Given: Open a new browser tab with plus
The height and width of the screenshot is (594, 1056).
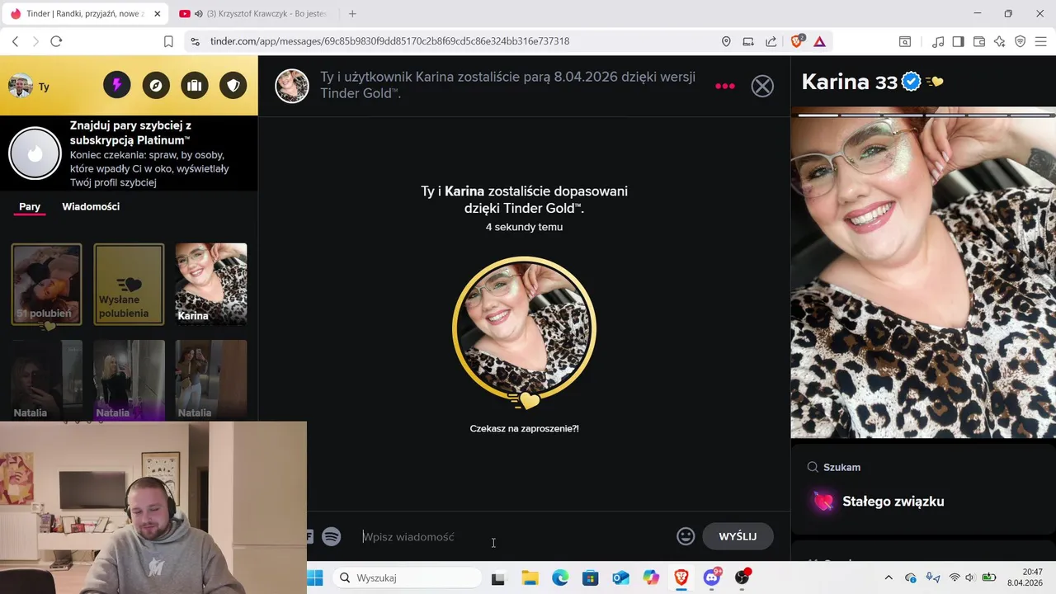Looking at the screenshot, I should [x=352, y=13].
